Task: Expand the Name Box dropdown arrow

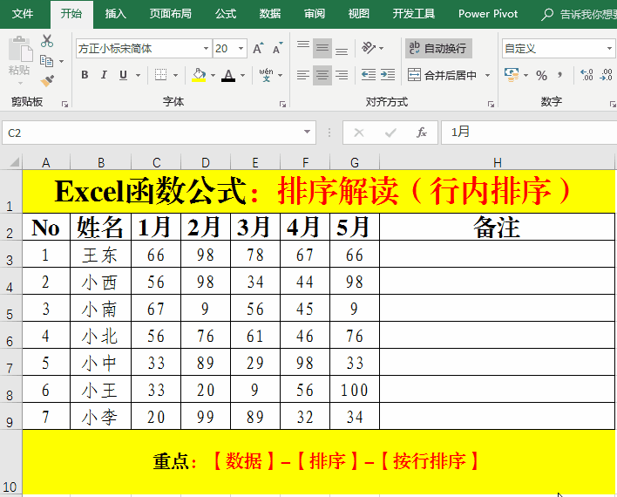Action: (x=308, y=132)
